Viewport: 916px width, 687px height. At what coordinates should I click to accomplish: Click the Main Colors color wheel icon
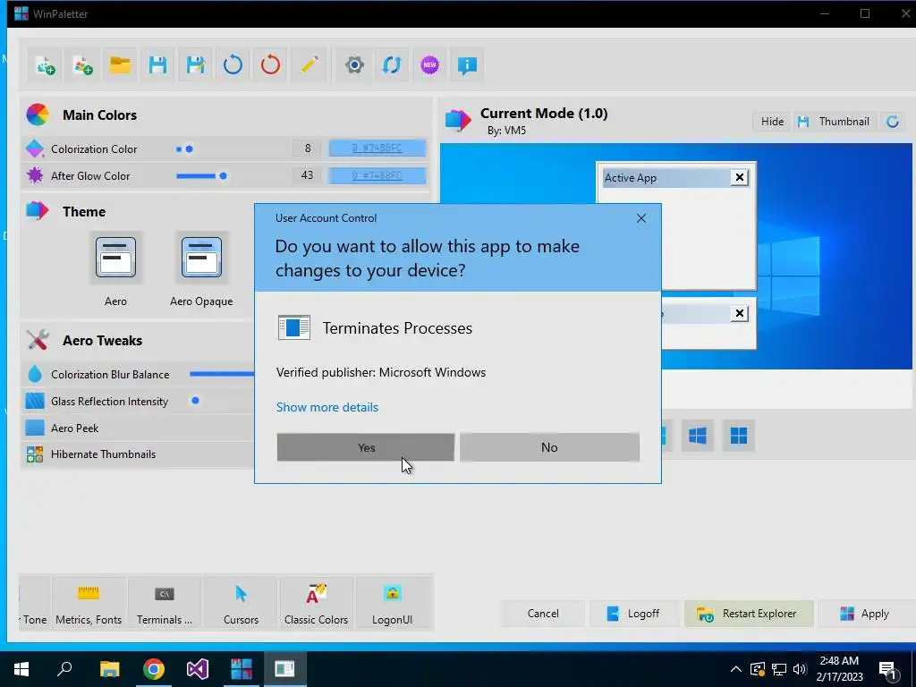(38, 114)
